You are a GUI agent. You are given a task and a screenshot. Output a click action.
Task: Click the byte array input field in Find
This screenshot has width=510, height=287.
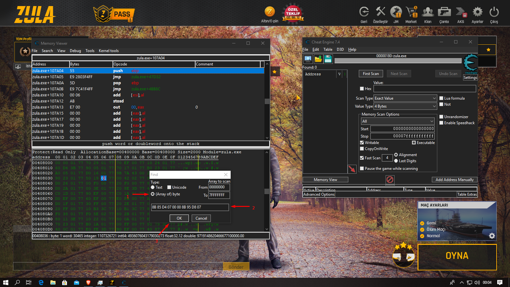tap(190, 207)
